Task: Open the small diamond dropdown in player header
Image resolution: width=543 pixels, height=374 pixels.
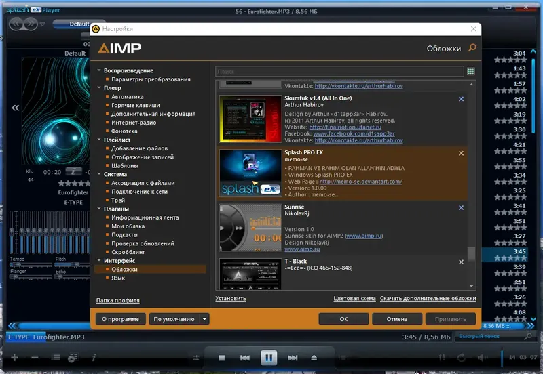Action: coord(43,24)
